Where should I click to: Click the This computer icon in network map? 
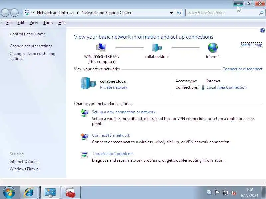(x=101, y=47)
